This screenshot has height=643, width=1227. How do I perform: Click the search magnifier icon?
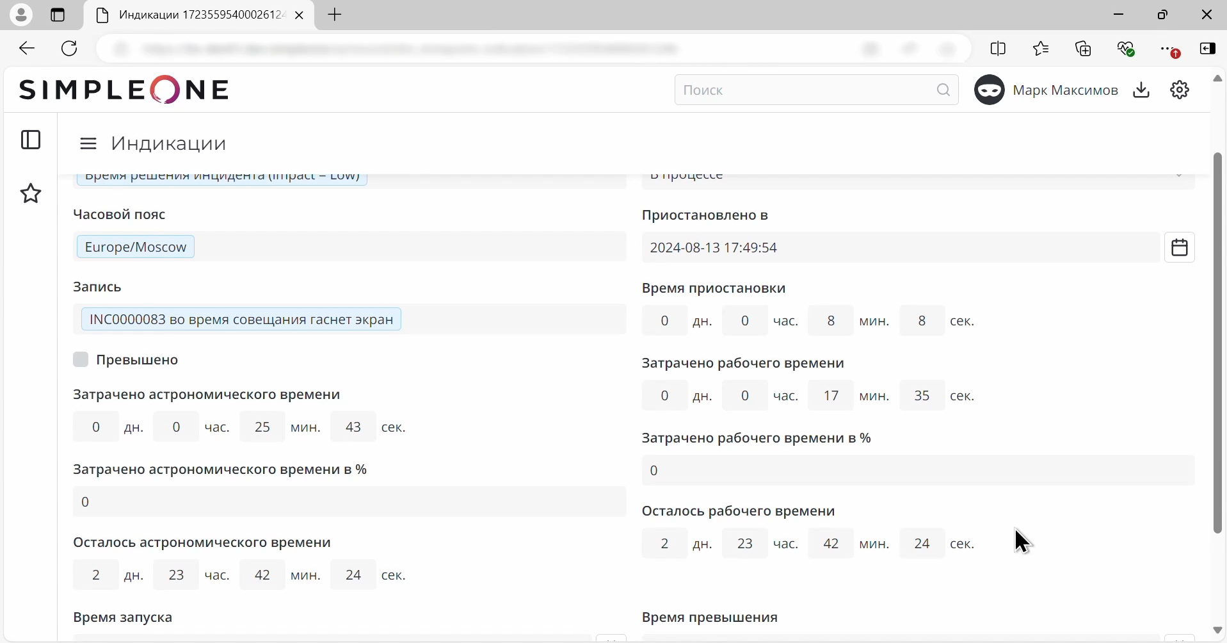944,91
